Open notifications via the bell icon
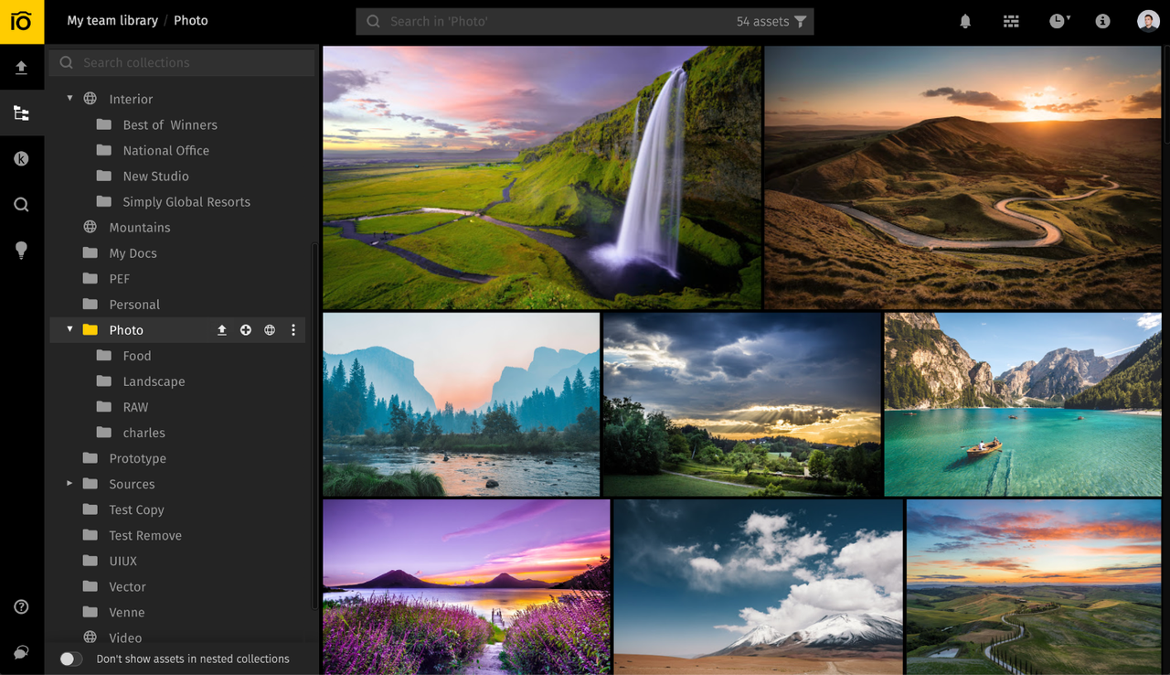This screenshot has height=675, width=1170. pyautogui.click(x=965, y=20)
